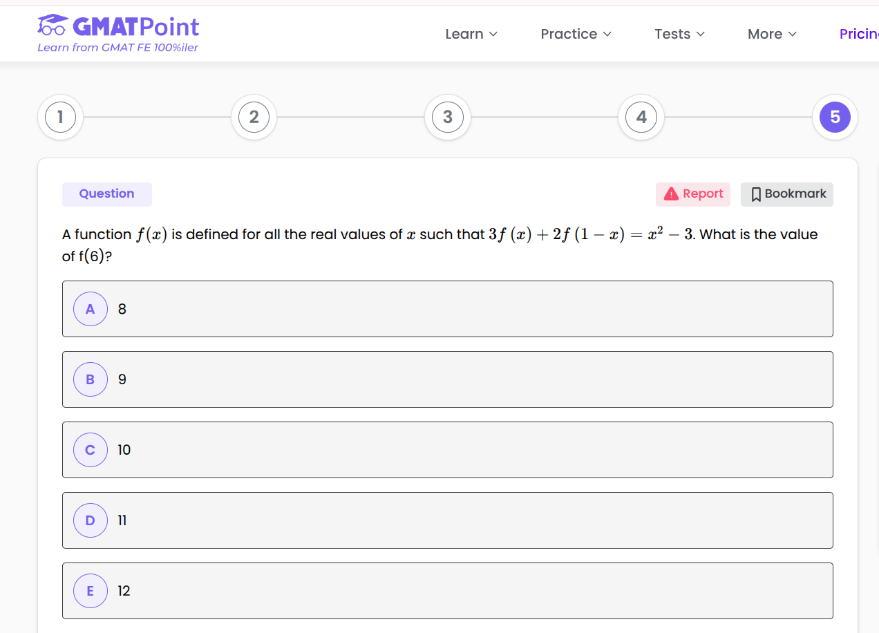The width and height of the screenshot is (879, 633).
Task: Click the red Report warning triangle icon
Action: click(x=671, y=194)
